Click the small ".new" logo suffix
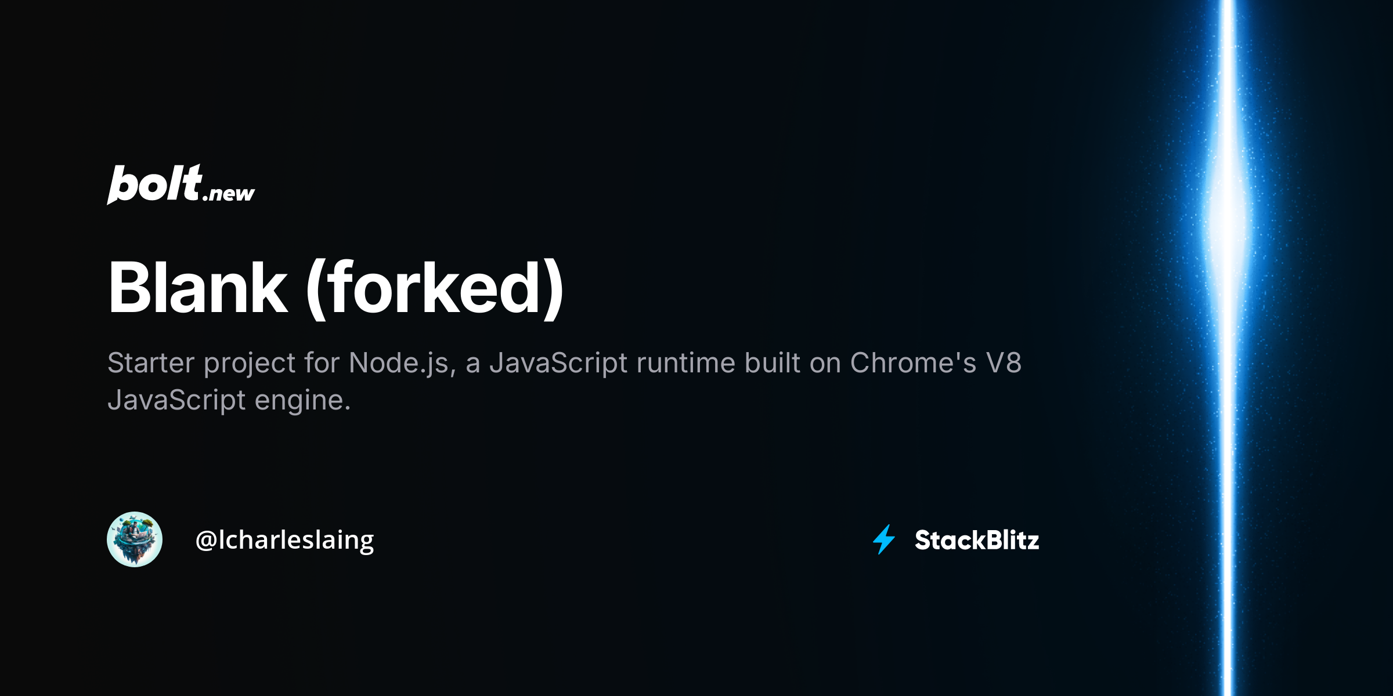The image size is (1393, 696). (x=229, y=194)
